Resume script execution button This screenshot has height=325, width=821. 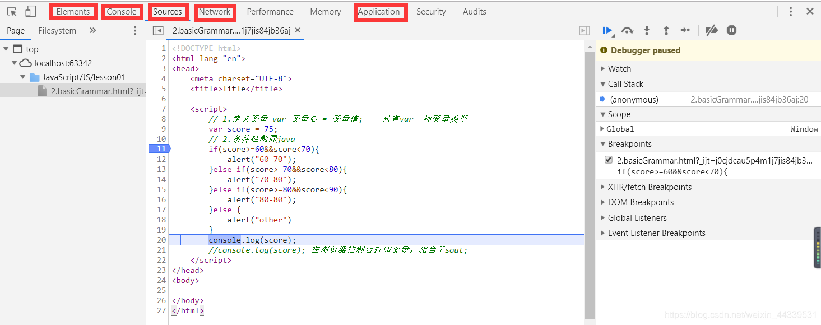[x=608, y=30]
